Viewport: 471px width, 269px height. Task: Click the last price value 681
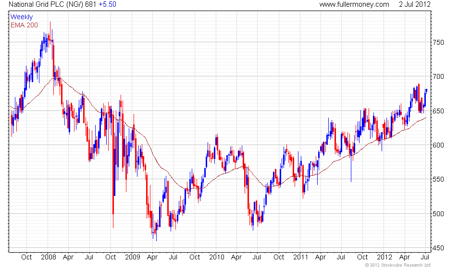91,4
